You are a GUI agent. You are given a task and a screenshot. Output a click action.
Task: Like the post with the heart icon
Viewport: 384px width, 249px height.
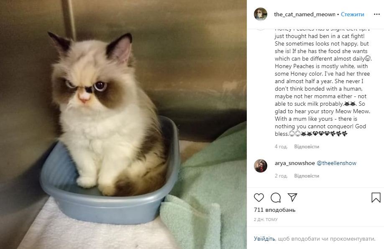click(x=259, y=197)
